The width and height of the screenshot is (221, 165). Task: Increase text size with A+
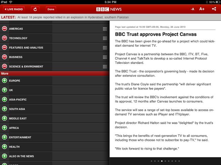(x=202, y=9)
